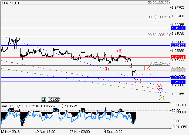The width and height of the screenshot is (189, 135).
Task: Click the blue 1.24750 price tag
Action: pyautogui.click(x=178, y=77)
